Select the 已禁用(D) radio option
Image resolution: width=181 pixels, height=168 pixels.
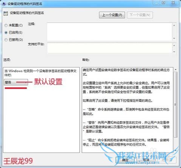click(14, 40)
